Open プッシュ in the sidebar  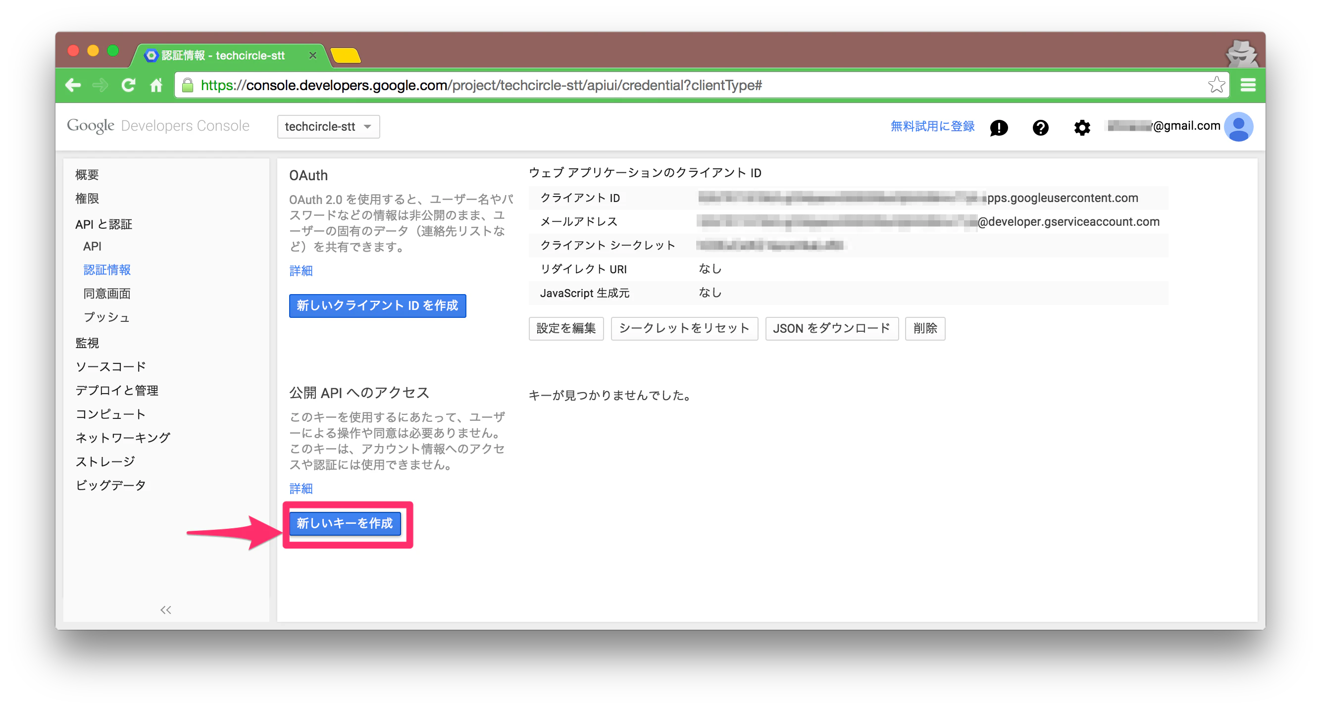106,317
